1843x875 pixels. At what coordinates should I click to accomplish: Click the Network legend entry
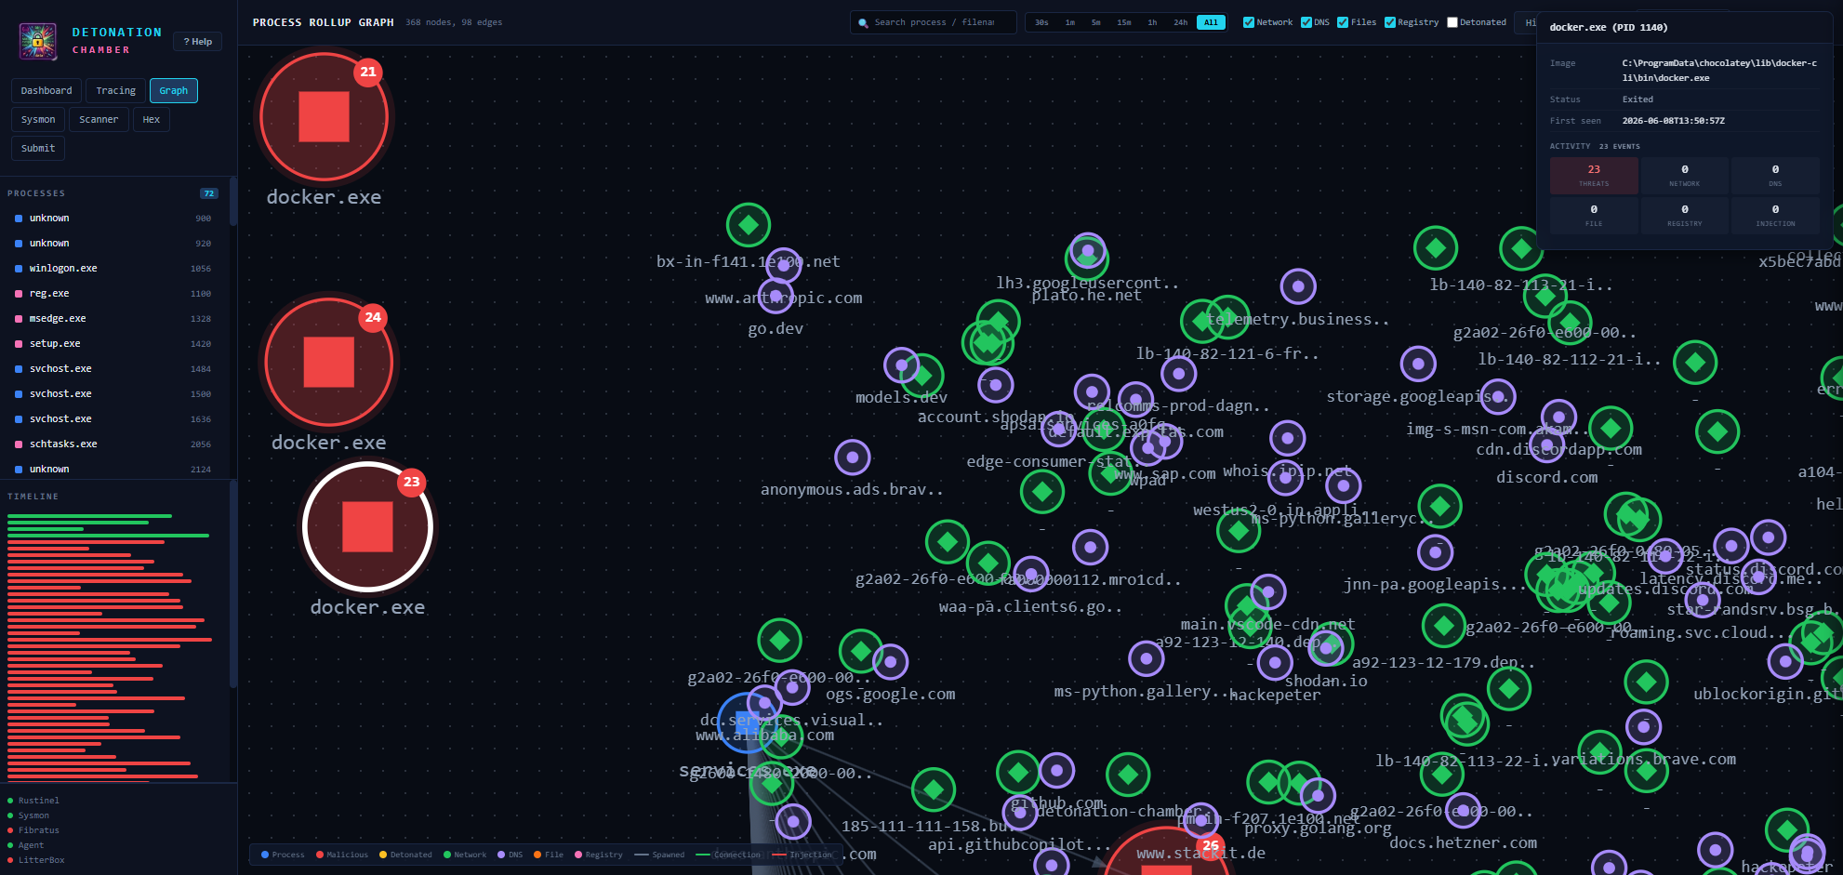(465, 855)
